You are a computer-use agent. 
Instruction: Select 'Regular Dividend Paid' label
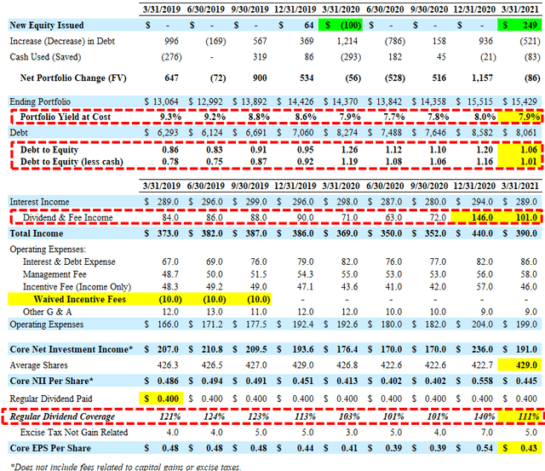(x=51, y=399)
